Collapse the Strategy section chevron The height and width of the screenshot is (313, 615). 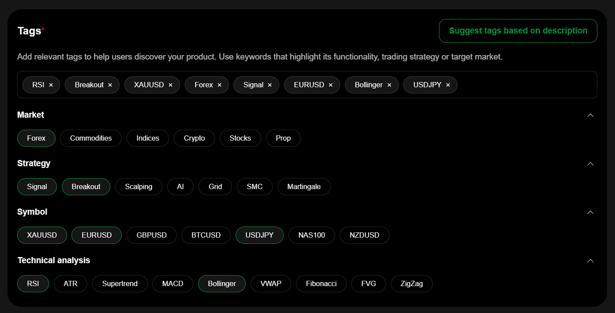pyautogui.click(x=590, y=164)
